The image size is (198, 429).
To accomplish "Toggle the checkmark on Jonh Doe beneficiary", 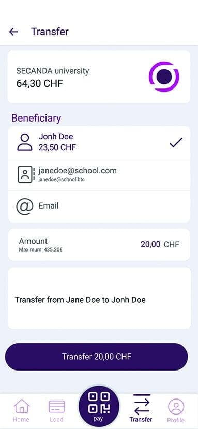I will coord(176,142).
